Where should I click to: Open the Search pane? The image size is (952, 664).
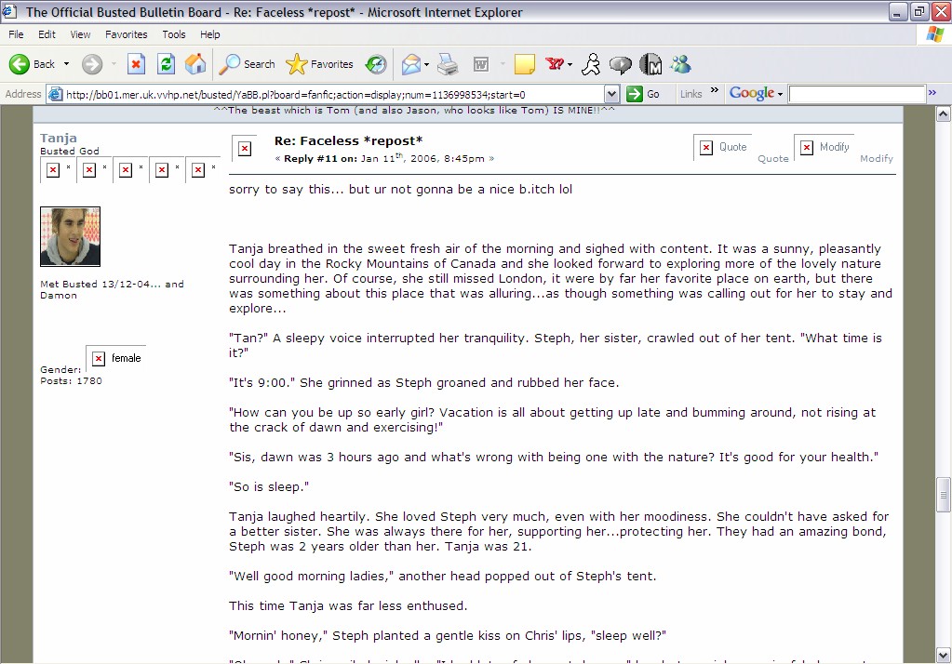(248, 64)
